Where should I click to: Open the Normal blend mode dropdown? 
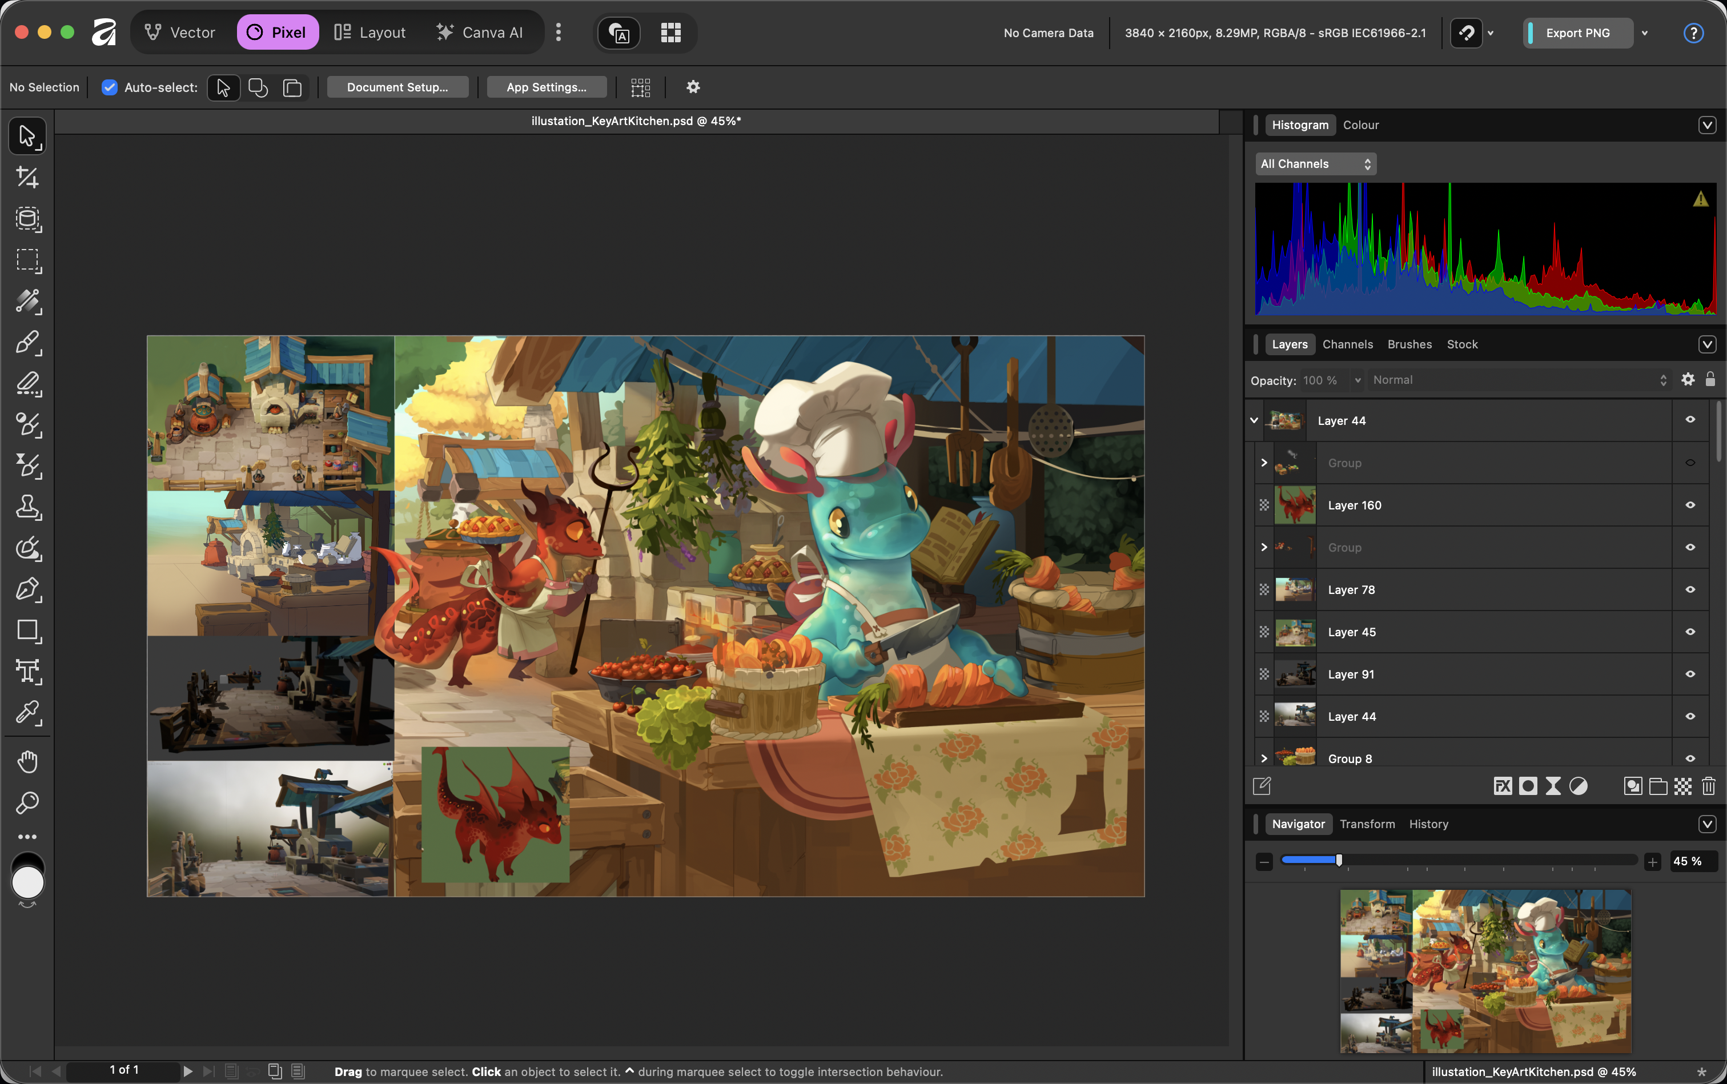click(1520, 380)
